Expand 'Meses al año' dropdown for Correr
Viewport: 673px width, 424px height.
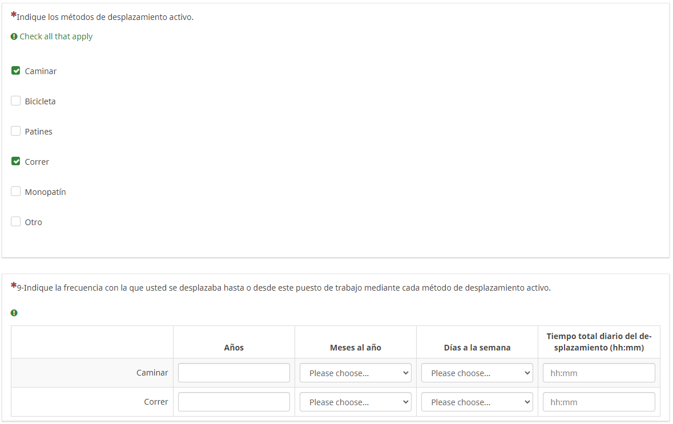point(355,402)
